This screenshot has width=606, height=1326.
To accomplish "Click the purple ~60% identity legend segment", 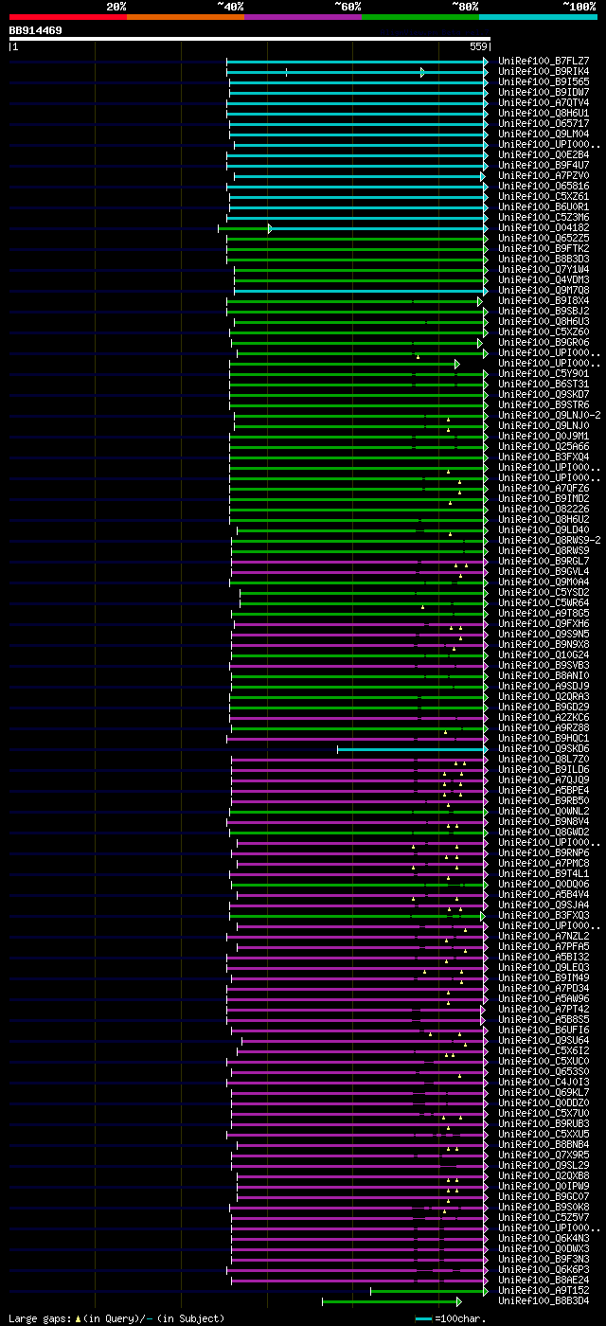I will (303, 17).
